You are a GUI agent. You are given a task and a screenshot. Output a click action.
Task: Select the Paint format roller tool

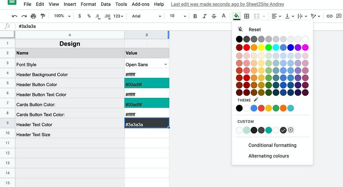43,16
